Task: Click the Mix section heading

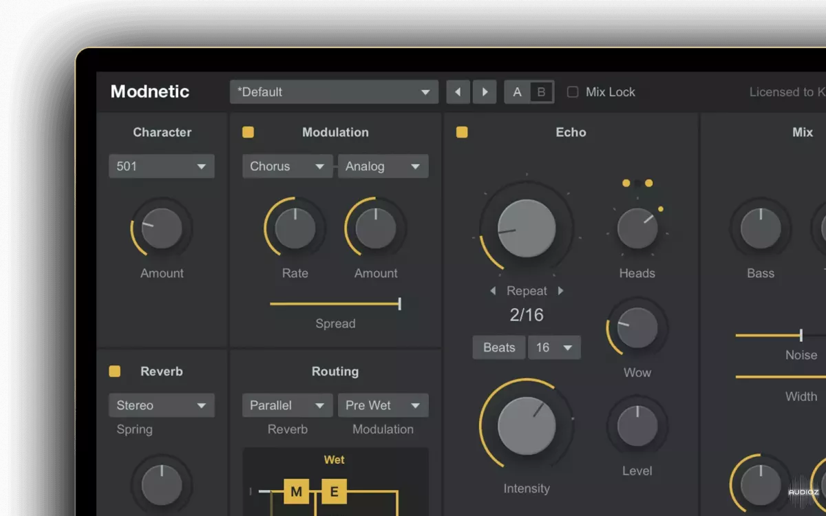Action: click(803, 132)
